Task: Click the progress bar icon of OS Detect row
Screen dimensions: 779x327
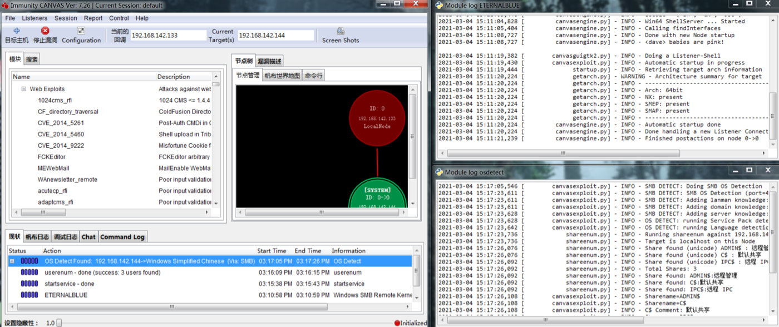Action: click(29, 261)
